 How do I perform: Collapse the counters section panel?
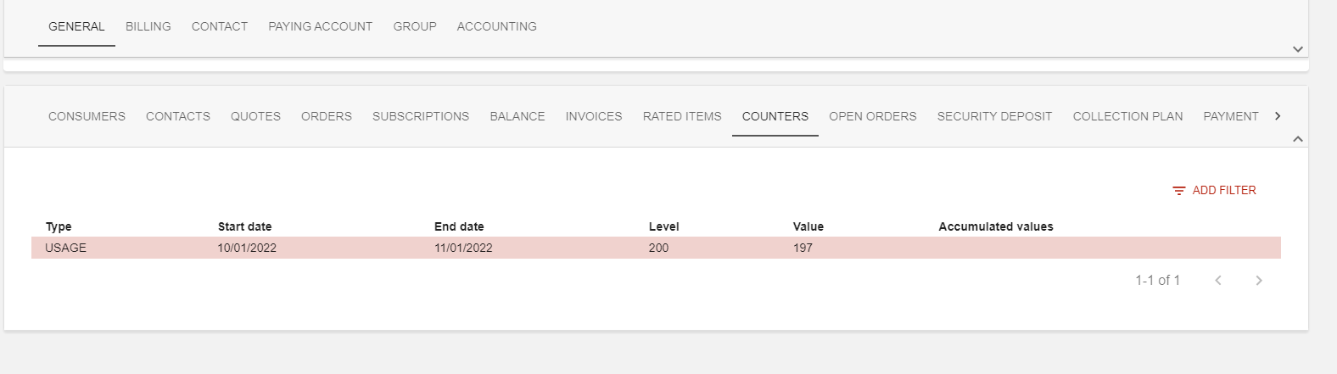click(x=1297, y=139)
